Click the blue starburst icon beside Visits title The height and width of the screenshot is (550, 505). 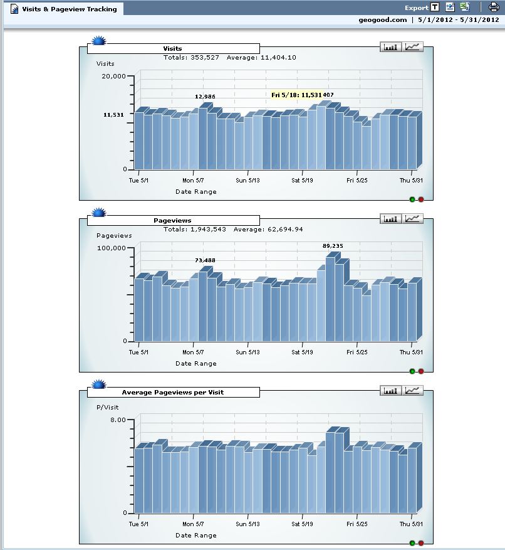(x=98, y=41)
